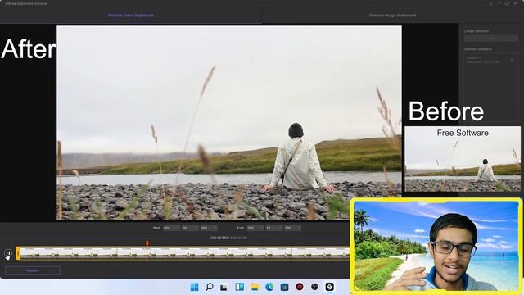This screenshot has height=295, width=524.
Task: Launch Microsoft Edge from the taskbar
Action: [x=269, y=287]
